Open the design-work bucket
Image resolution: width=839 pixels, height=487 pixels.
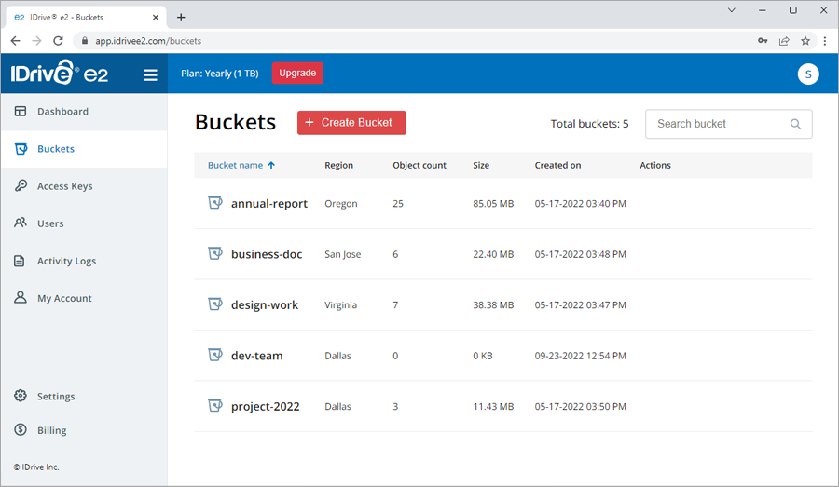coord(265,304)
